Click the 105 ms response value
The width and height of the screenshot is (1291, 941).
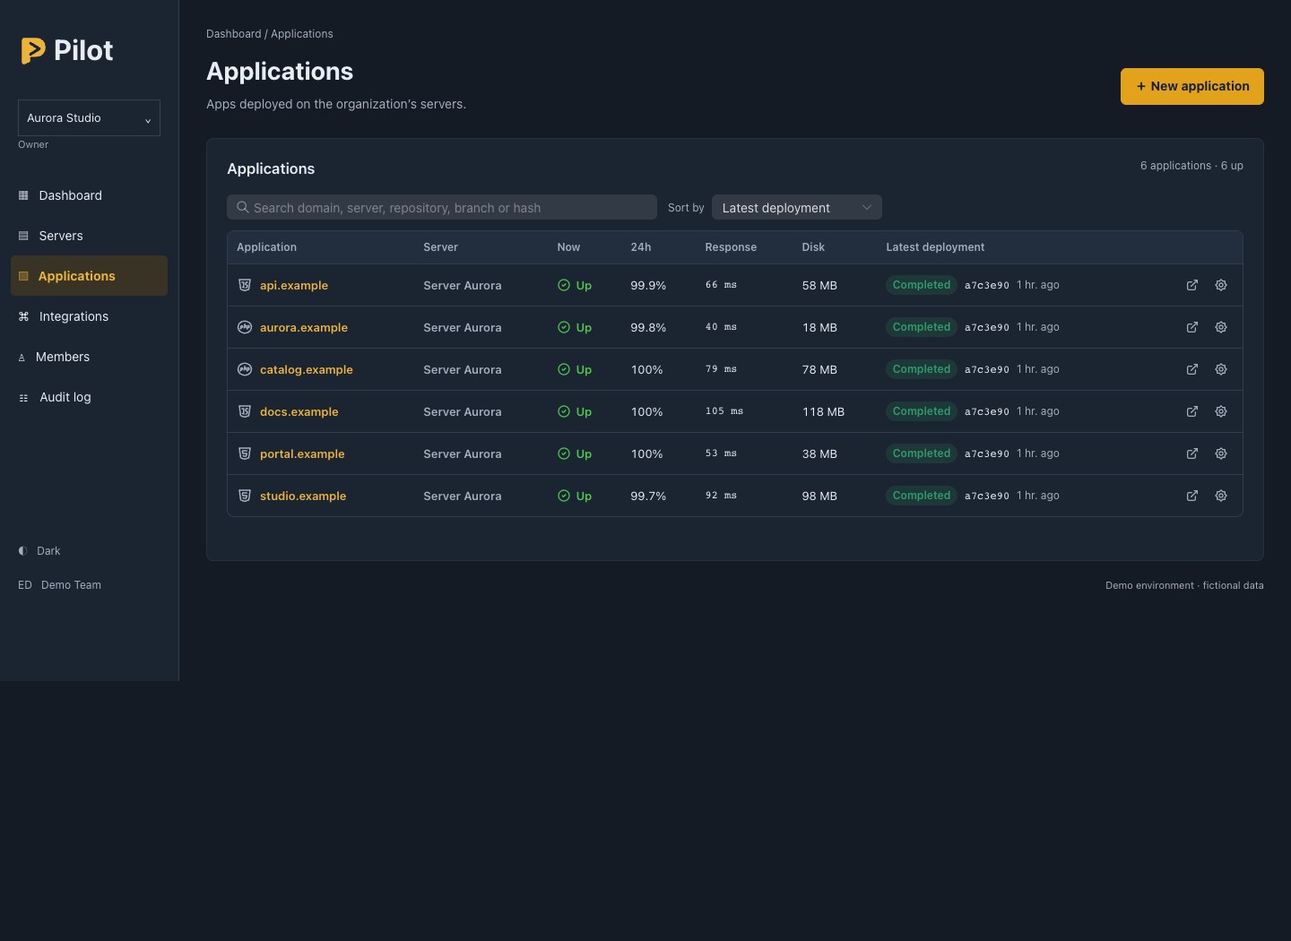coord(724,411)
